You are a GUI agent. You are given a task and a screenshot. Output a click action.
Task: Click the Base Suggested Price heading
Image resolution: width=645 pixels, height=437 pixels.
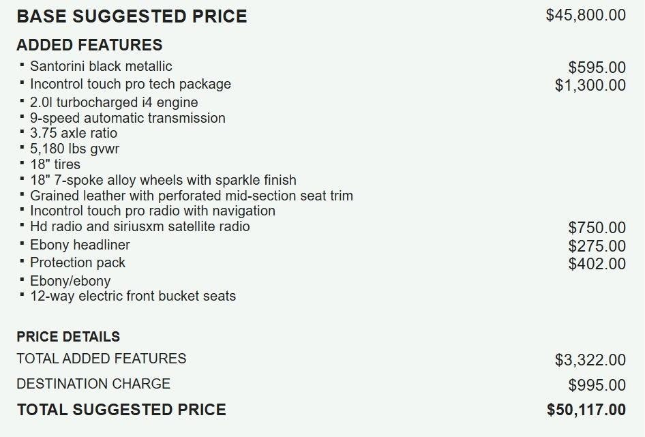[132, 16]
